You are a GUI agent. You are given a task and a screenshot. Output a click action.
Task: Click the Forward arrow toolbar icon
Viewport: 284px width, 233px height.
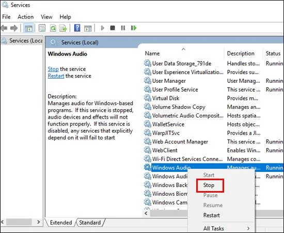tap(14, 28)
